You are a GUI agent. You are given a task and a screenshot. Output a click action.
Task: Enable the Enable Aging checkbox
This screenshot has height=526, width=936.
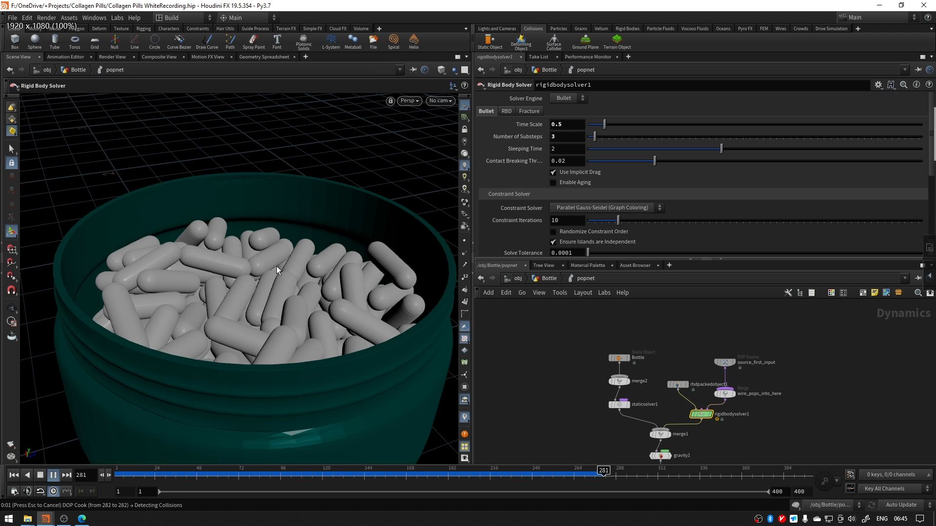tap(553, 183)
